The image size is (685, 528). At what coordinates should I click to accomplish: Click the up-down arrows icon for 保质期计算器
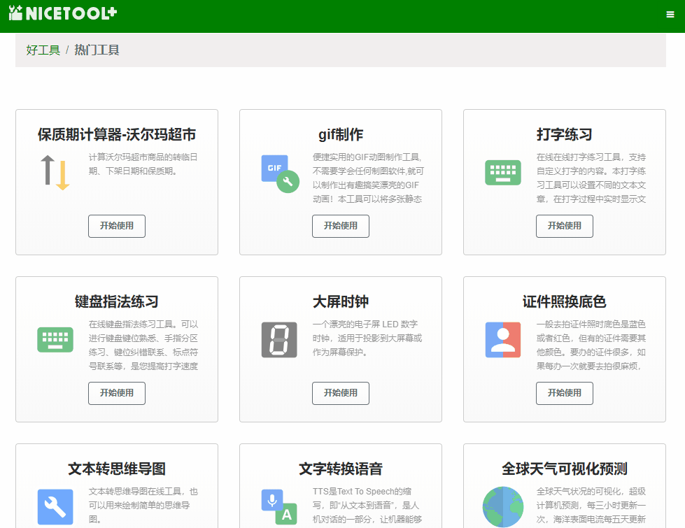55,173
